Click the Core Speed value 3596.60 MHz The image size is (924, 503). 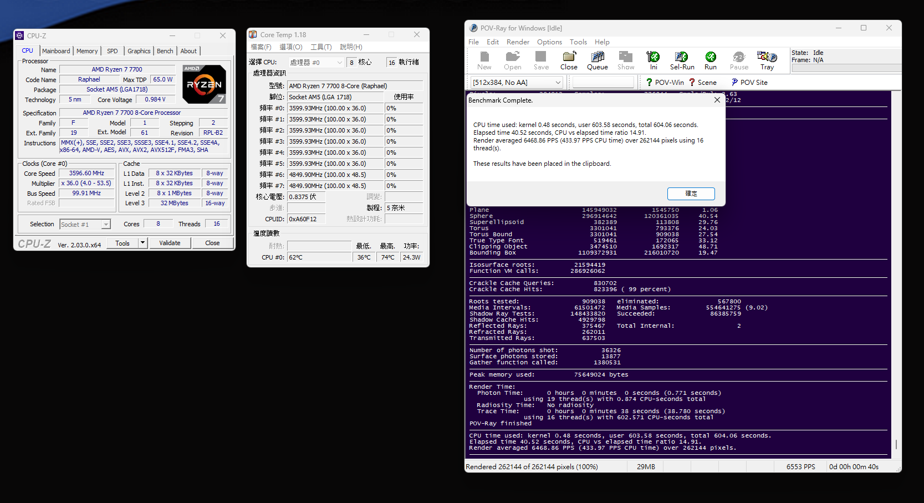click(x=86, y=173)
